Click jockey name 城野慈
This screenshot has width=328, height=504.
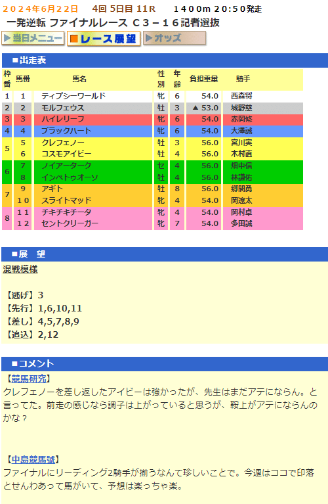[x=241, y=108]
